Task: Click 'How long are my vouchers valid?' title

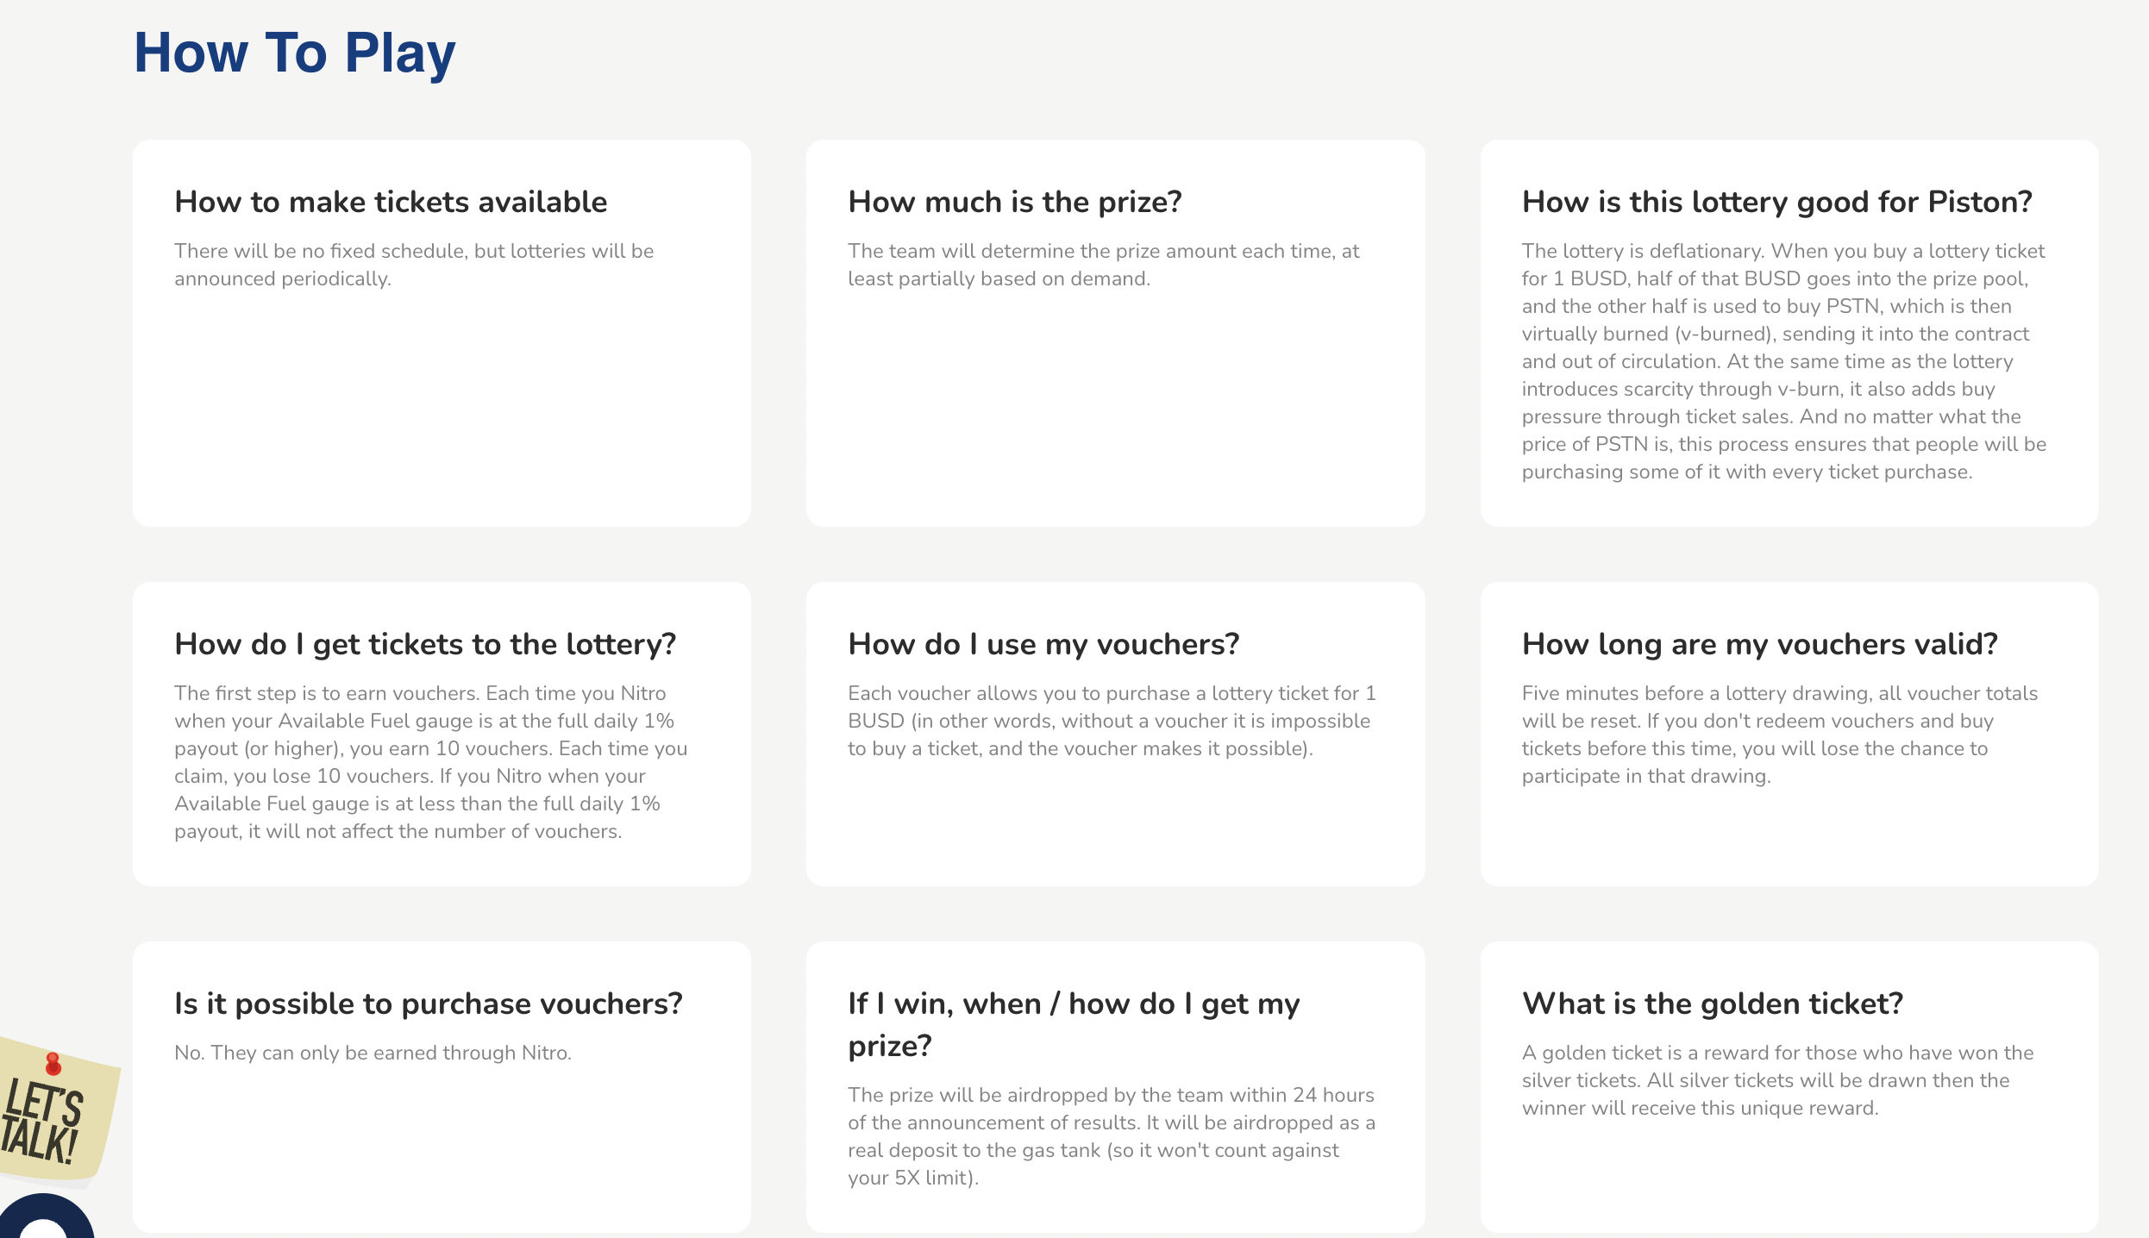Action: [x=1759, y=644]
